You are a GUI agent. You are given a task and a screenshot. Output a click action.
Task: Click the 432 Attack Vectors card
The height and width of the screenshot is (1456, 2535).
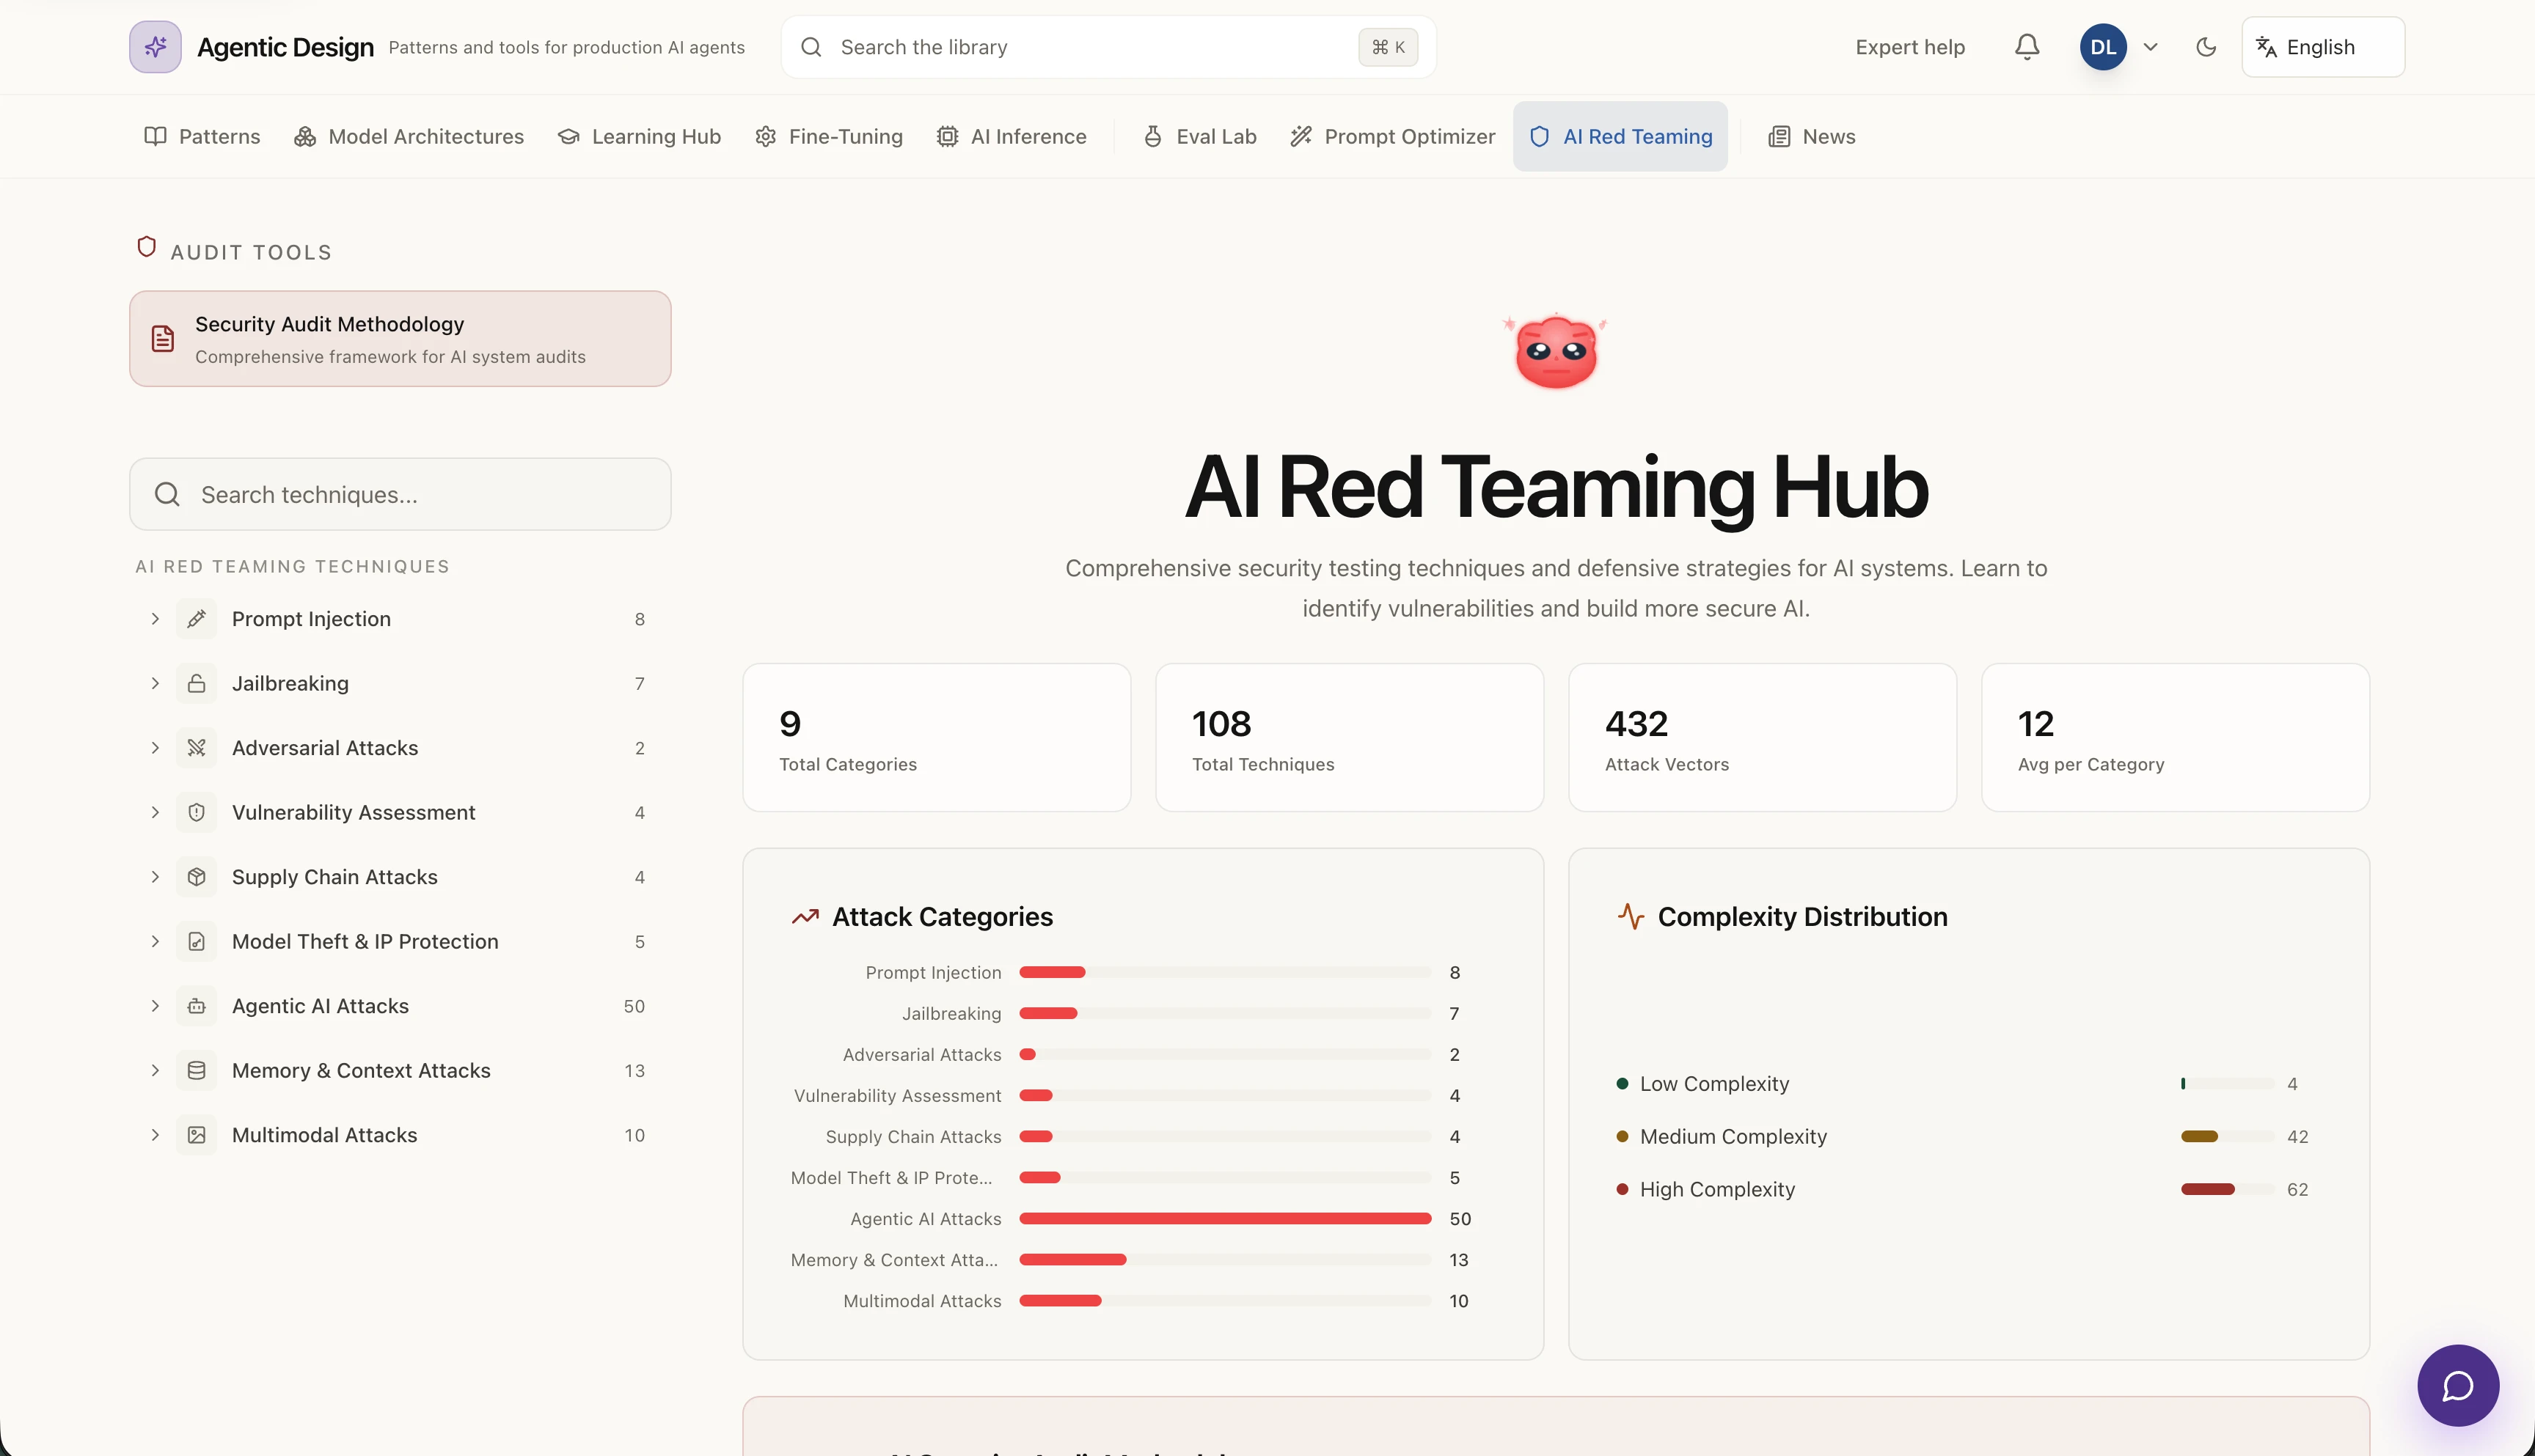1763,738
